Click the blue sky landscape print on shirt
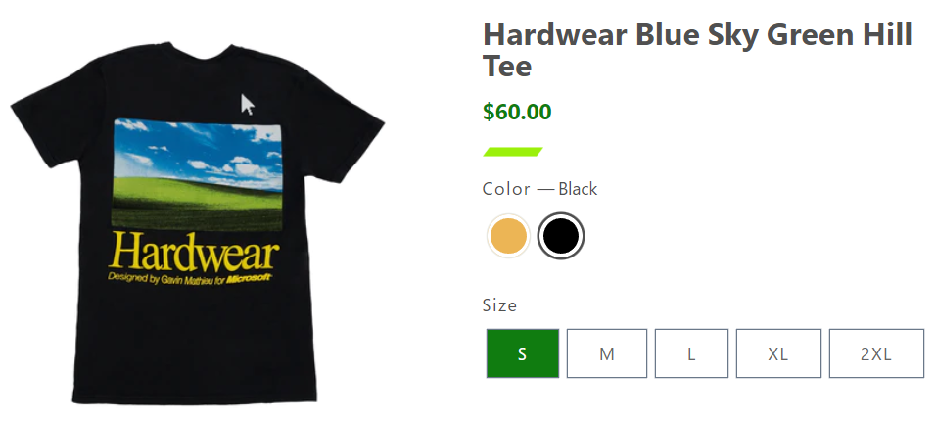The image size is (936, 421). [197, 174]
